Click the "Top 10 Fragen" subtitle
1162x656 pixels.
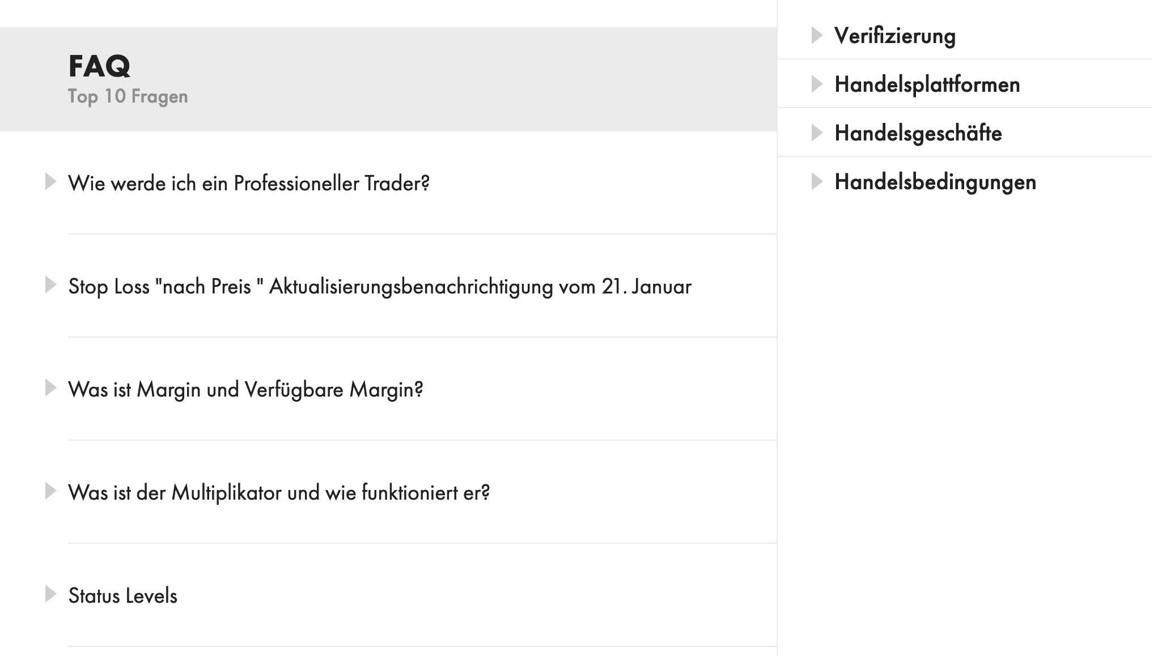[128, 96]
